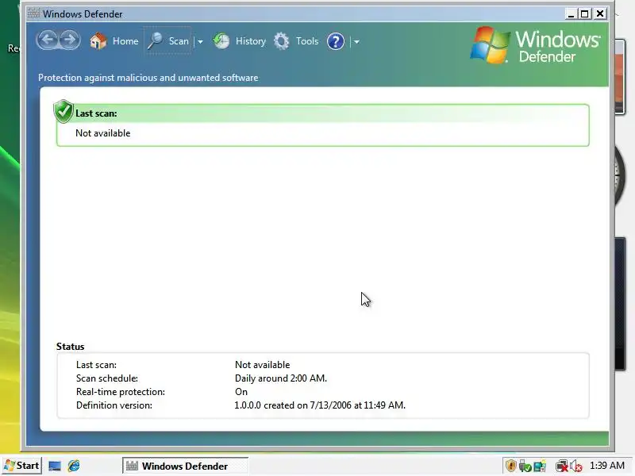The height and width of the screenshot is (476, 635).
Task: Click the Real-time protection 'On' value
Action: click(241, 392)
